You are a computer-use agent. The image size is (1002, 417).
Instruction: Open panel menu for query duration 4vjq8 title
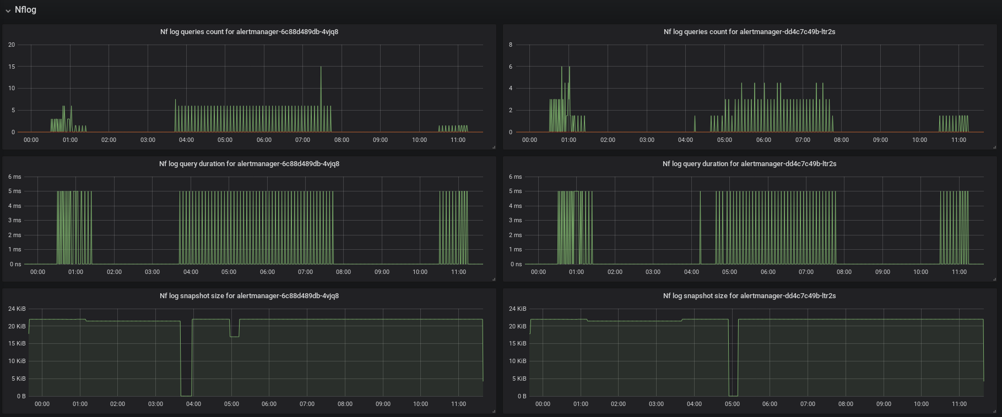coord(249,164)
